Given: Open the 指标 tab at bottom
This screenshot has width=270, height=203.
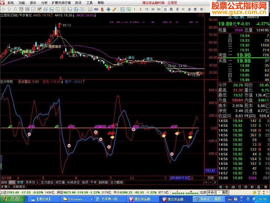Looking at the screenshot, I should click(4, 182).
